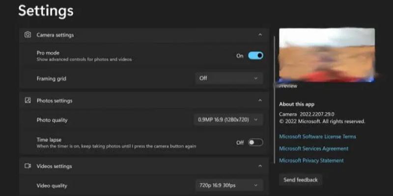Click the photo icon beside Photos settings
393x196 pixels.
point(28,100)
